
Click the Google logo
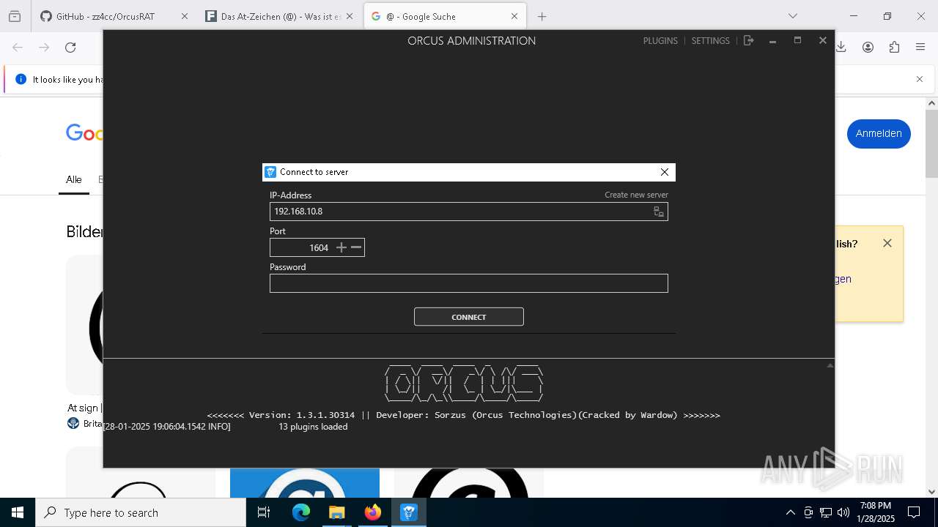coord(84,132)
